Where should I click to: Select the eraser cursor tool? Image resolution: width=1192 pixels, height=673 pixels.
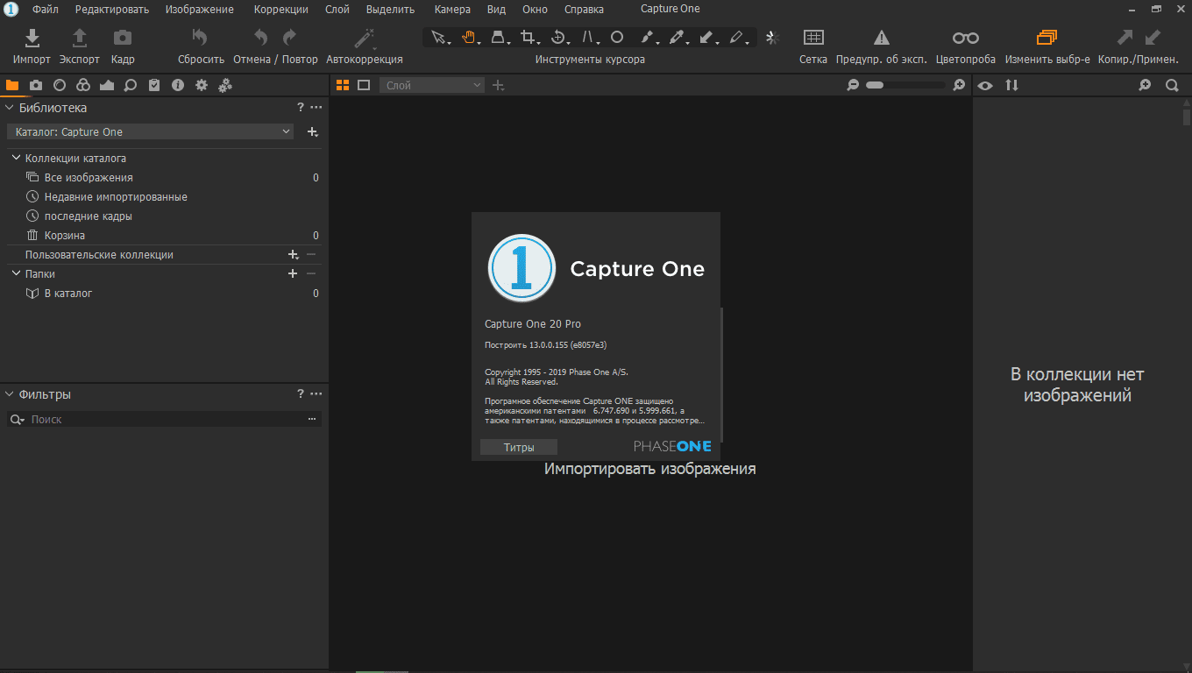point(737,38)
